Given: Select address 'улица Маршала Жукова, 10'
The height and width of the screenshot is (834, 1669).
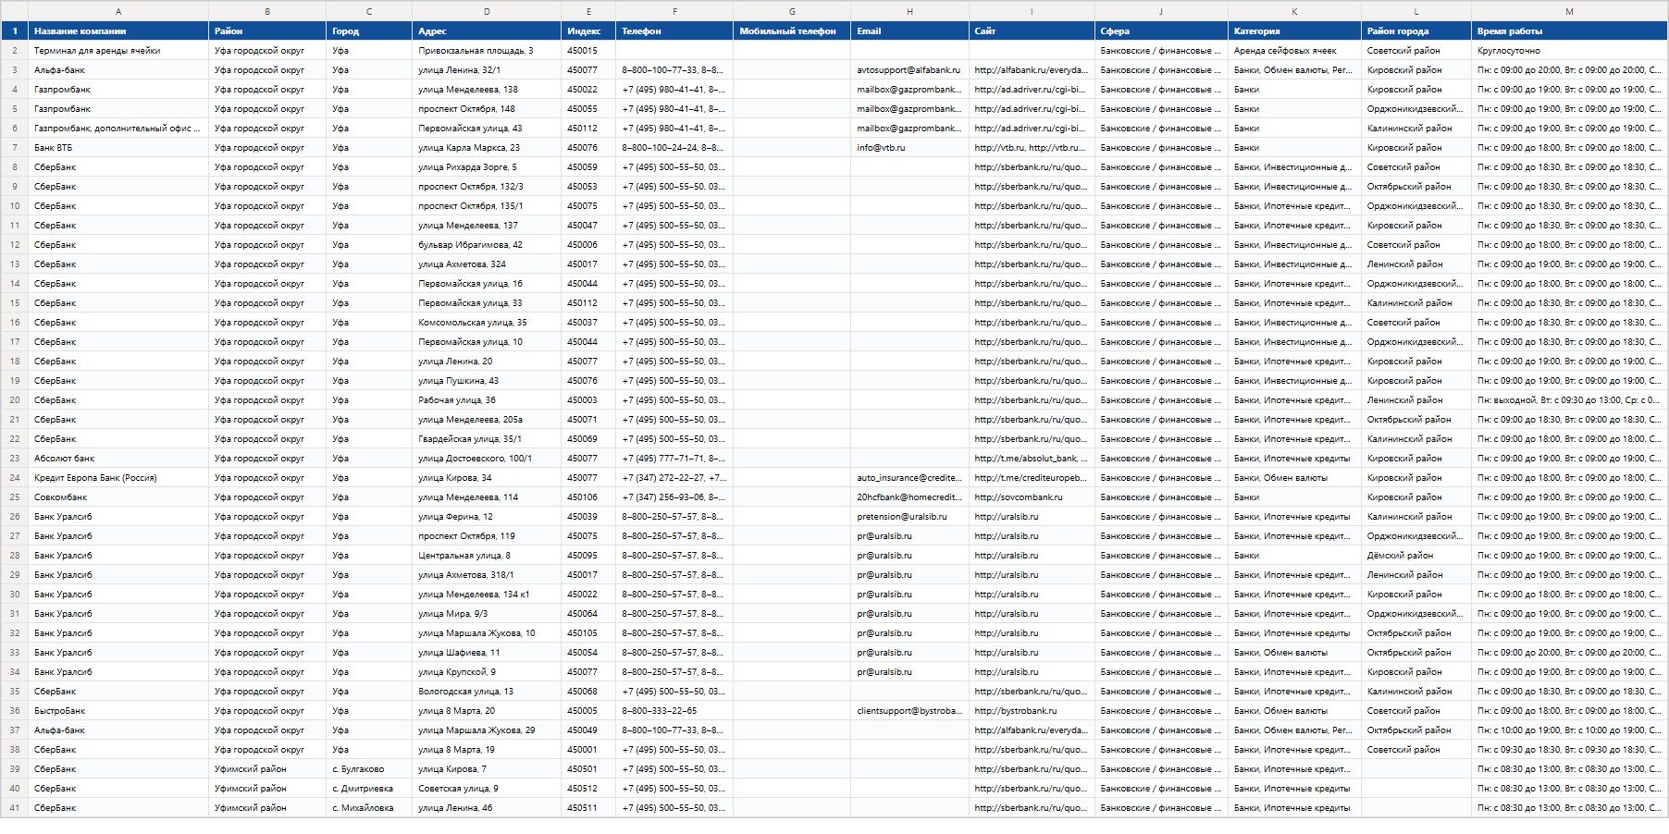Looking at the screenshot, I should (487, 633).
